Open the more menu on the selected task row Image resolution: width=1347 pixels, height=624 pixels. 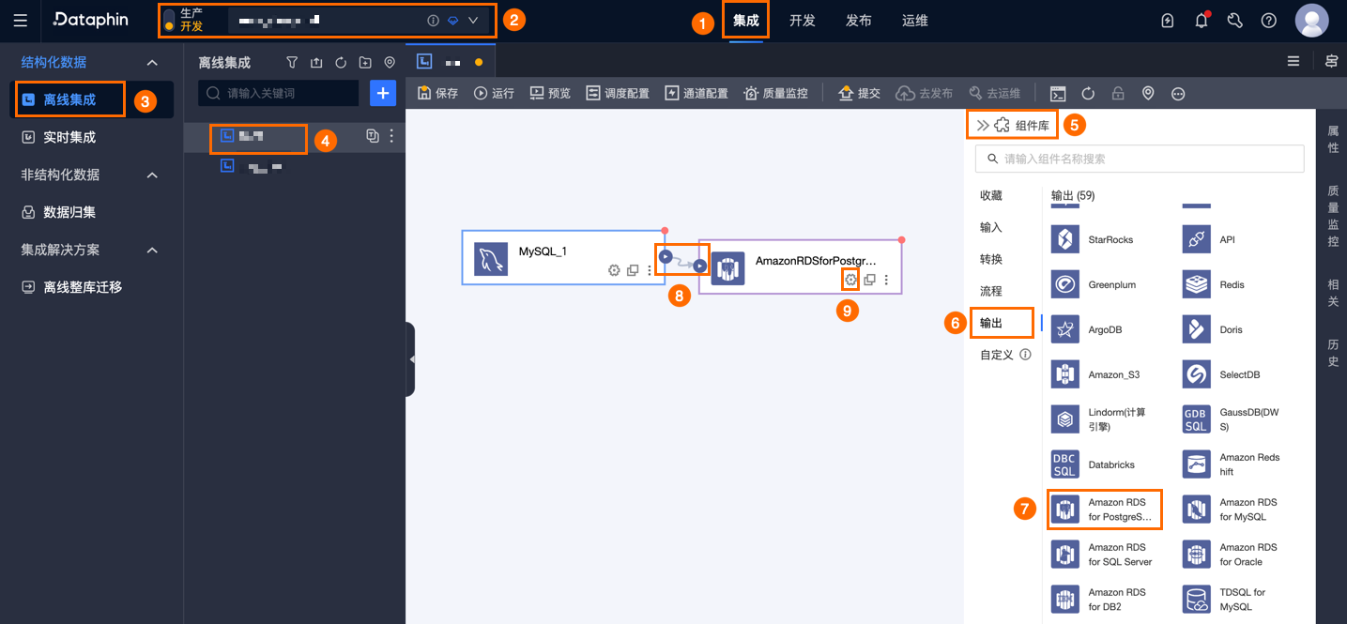point(391,136)
